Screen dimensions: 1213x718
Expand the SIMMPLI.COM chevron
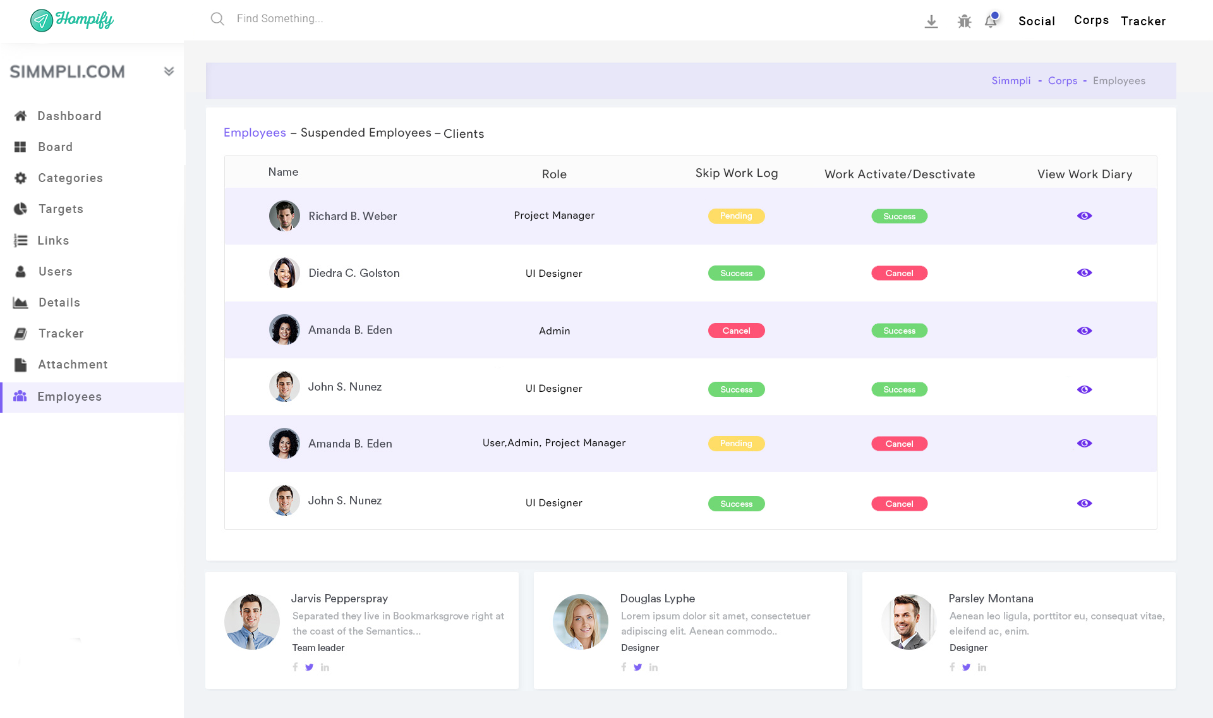coord(169,71)
